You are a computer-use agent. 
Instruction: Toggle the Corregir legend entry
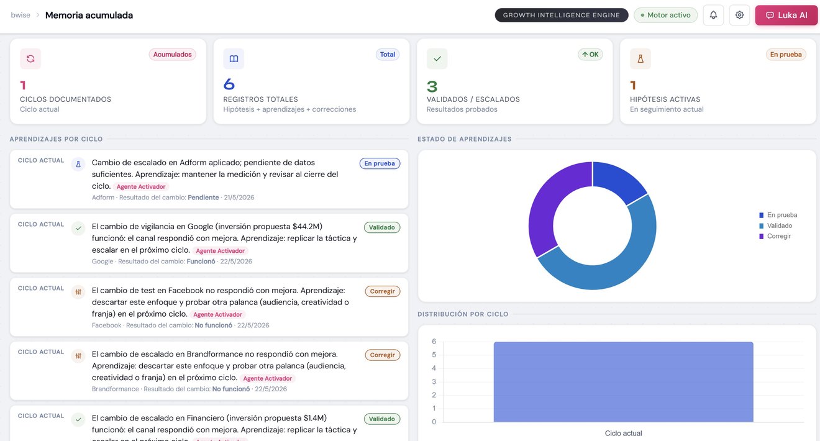point(775,236)
